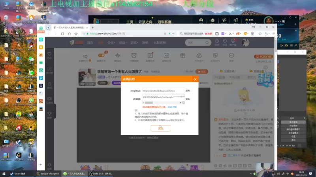Open Douyu followed heart icon in header

coord(225,42)
